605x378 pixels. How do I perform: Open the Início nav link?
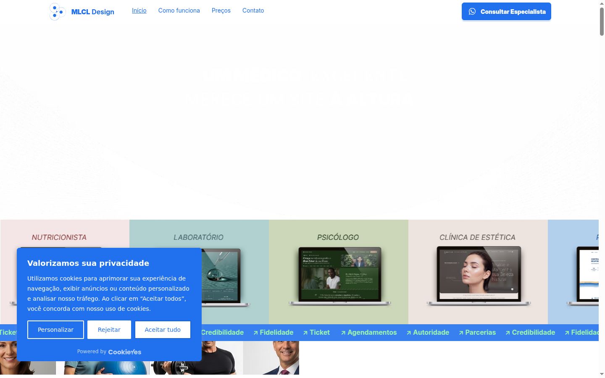click(139, 10)
